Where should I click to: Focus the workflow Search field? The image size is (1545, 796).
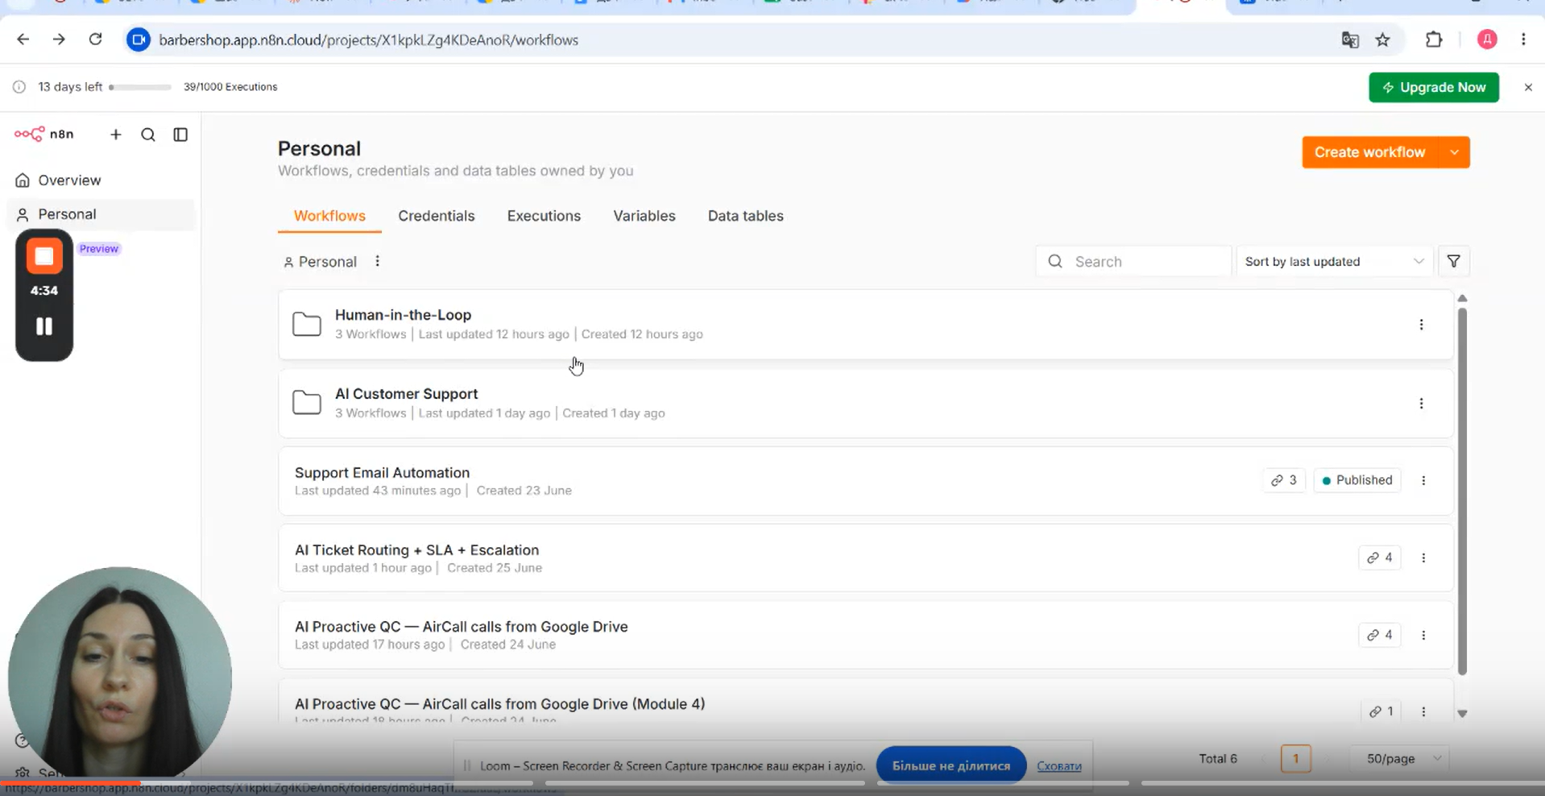click(x=1133, y=261)
